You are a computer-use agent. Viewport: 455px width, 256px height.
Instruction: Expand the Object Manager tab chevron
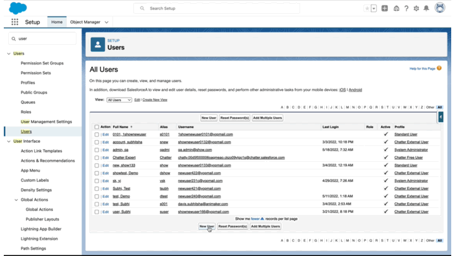(107, 22)
